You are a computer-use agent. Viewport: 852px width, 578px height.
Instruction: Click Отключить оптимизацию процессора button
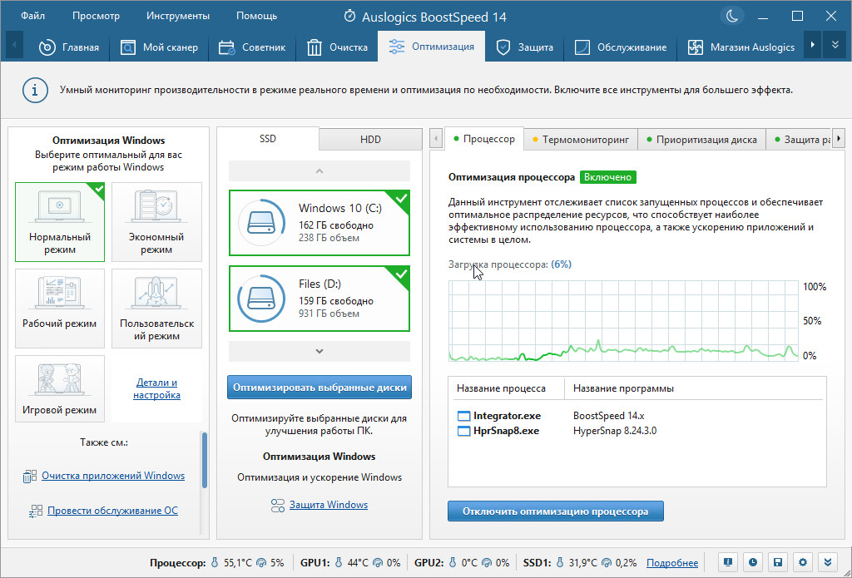pyautogui.click(x=555, y=511)
